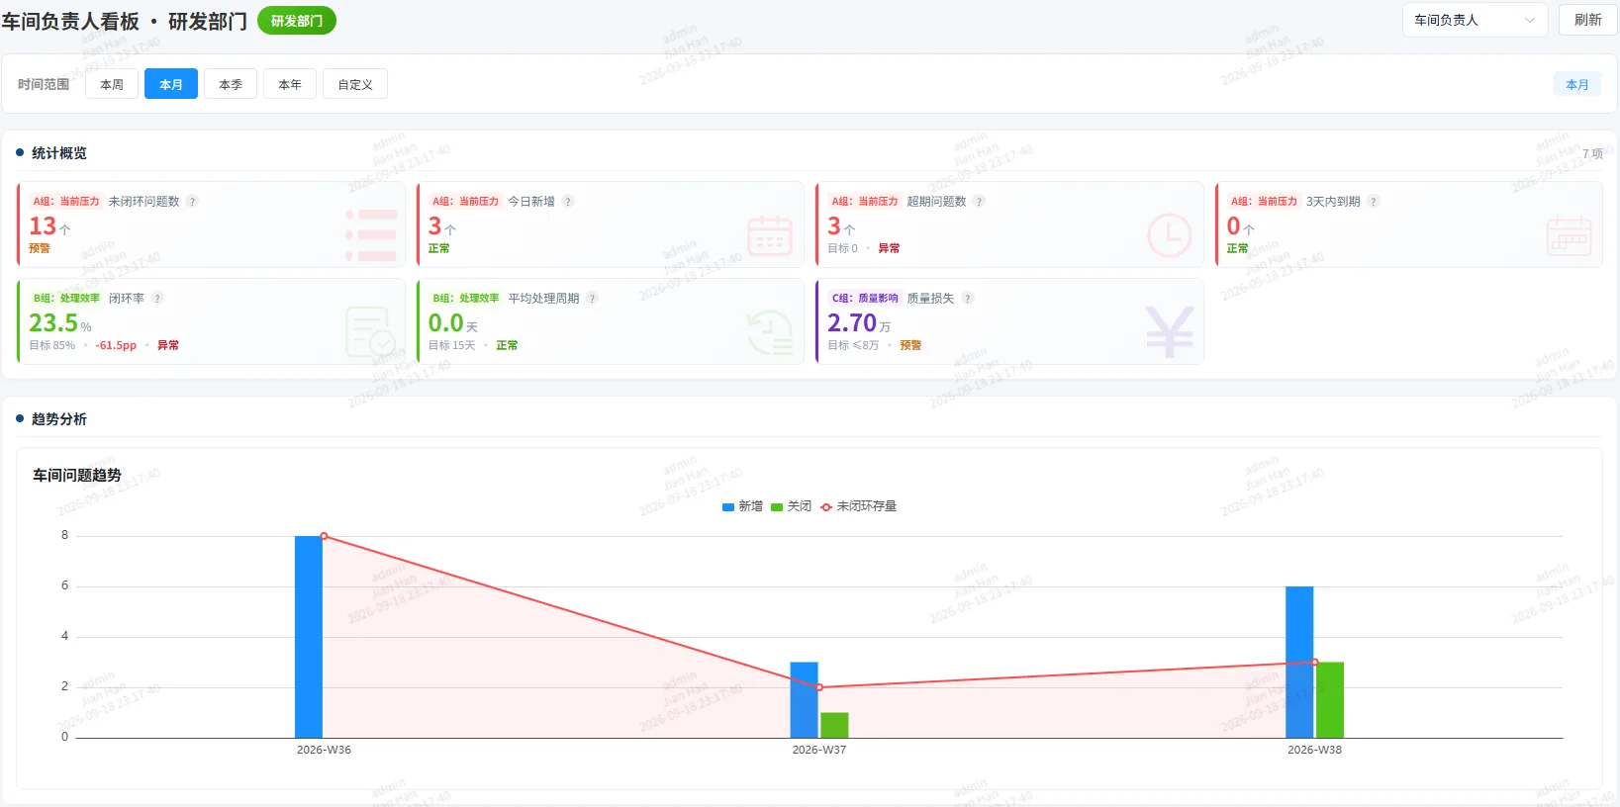The height and width of the screenshot is (807, 1620).
Task: Show help icon next to 超期问题数
Action: [979, 202]
